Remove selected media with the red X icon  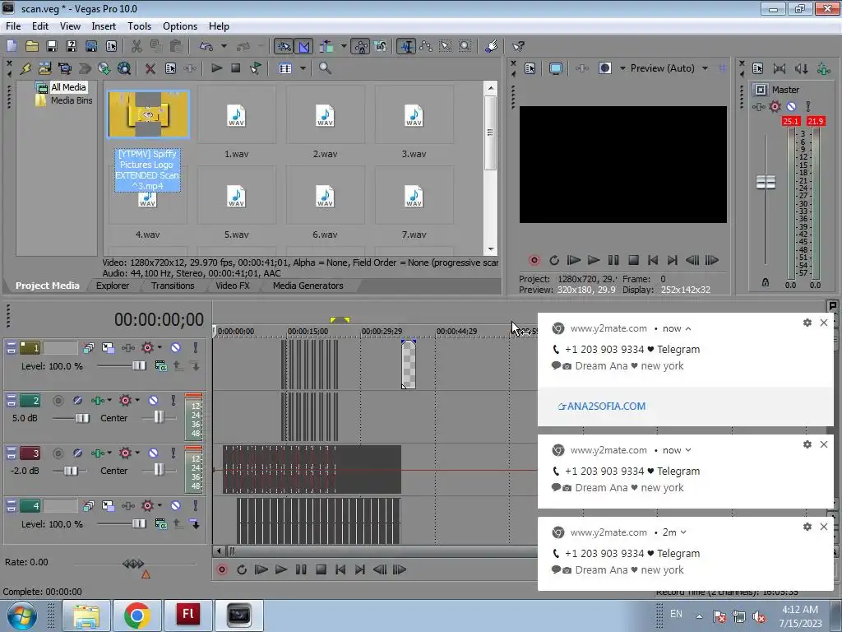coord(150,68)
